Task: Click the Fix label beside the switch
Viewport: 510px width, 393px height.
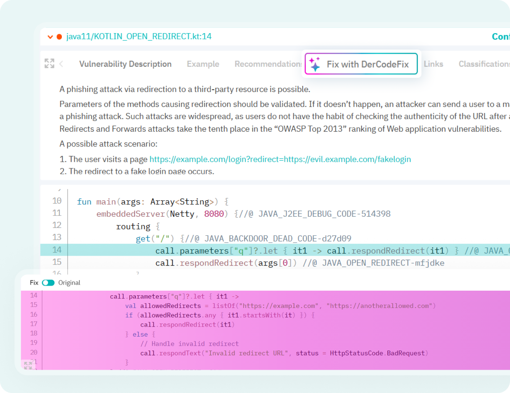Action: point(34,283)
